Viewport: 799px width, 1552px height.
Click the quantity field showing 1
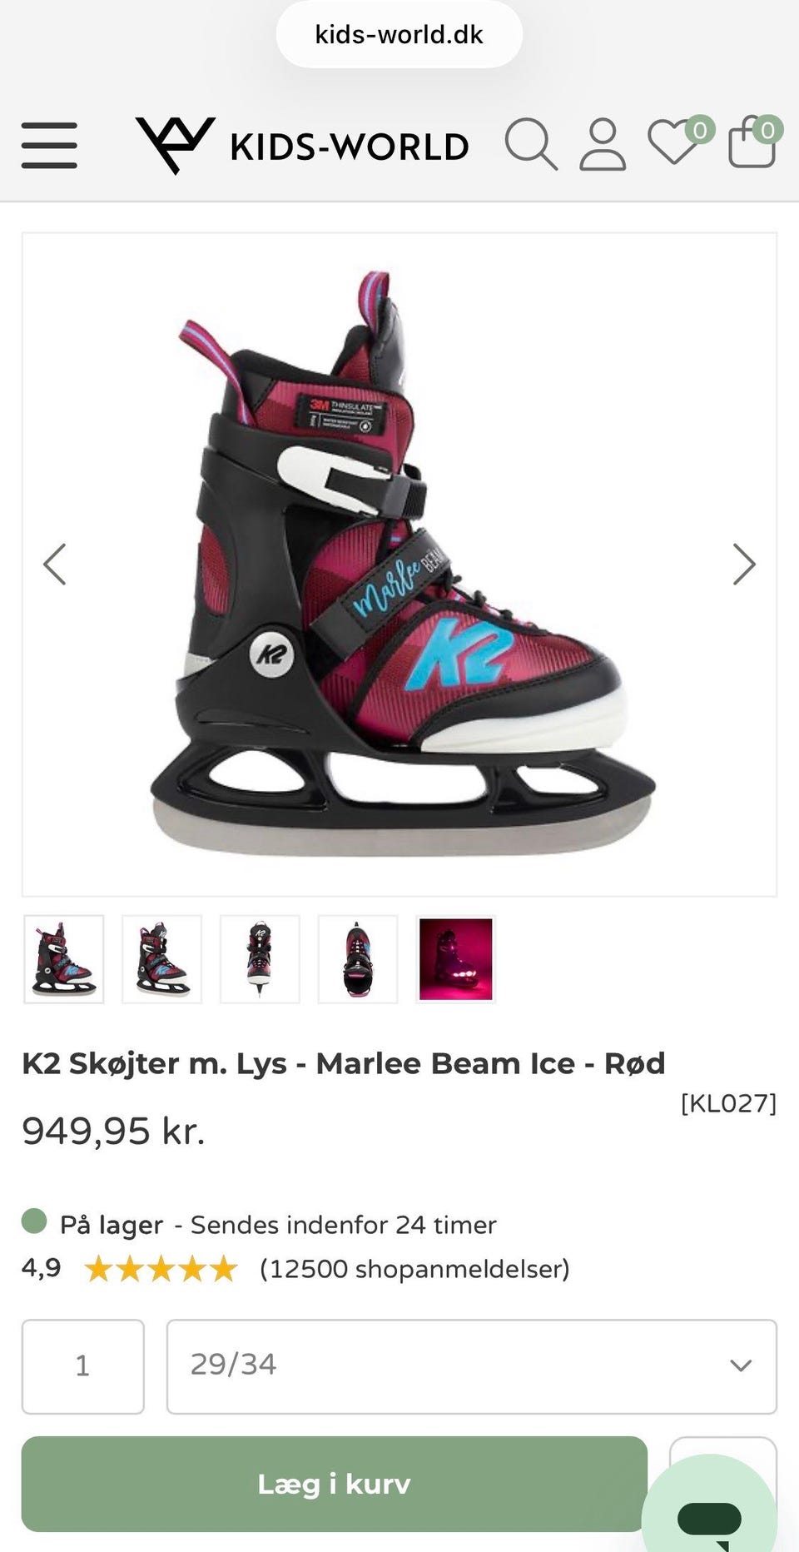pos(83,1366)
